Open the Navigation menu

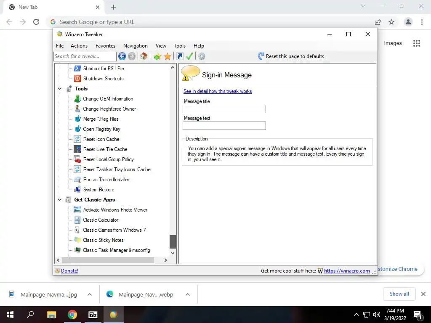[x=136, y=46]
